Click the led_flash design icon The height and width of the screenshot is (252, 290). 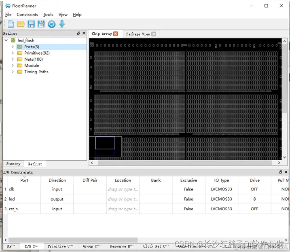click(x=13, y=40)
